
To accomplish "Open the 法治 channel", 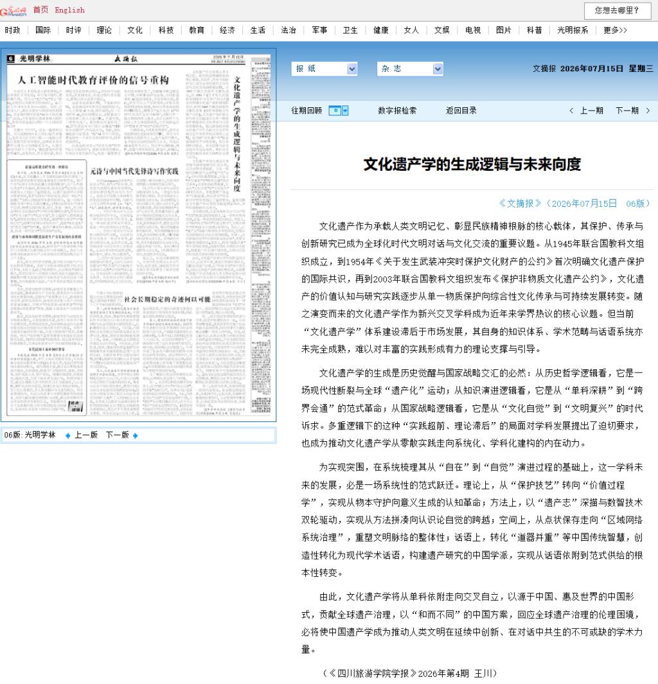I will coord(289,30).
